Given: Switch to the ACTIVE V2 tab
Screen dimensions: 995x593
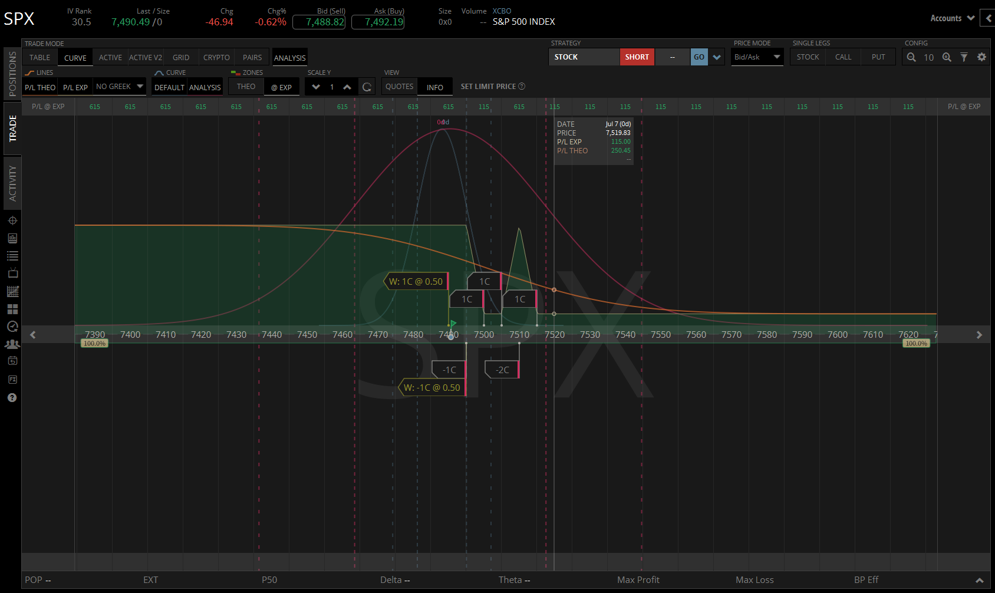Looking at the screenshot, I should point(146,57).
